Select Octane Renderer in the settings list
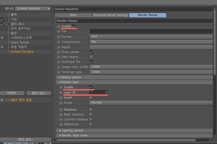217x144 pixels. [23, 52]
